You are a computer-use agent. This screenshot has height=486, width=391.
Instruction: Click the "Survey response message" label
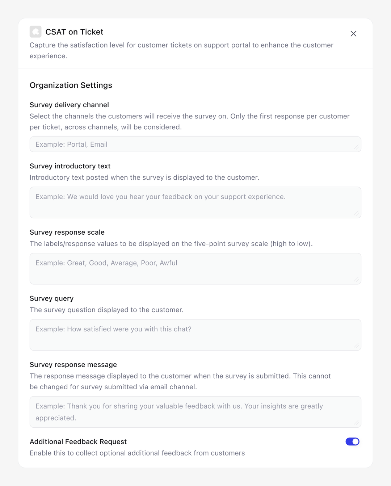(x=73, y=365)
